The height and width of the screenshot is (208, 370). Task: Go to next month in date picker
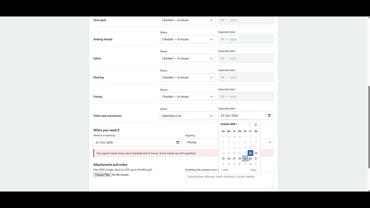pyautogui.click(x=256, y=124)
